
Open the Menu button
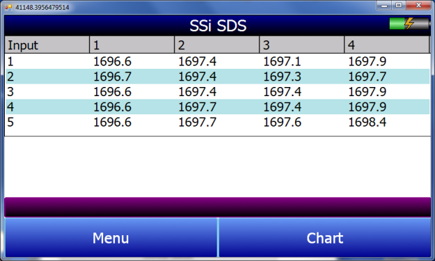click(111, 238)
